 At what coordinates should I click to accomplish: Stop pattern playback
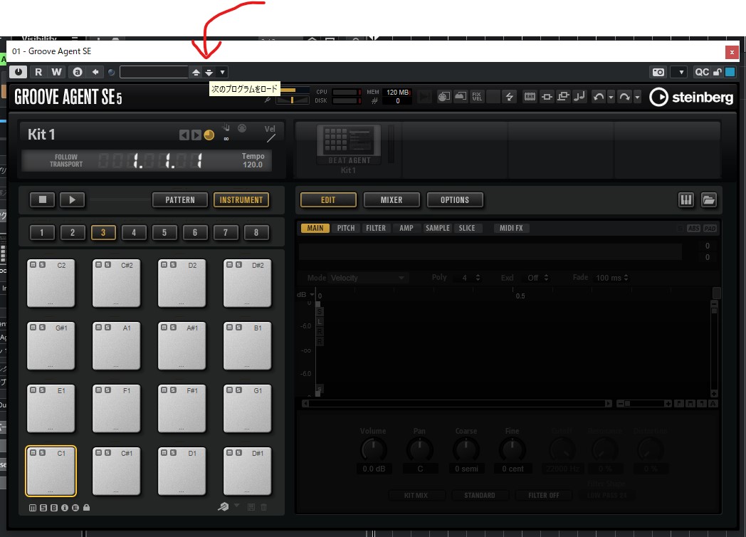(42, 200)
